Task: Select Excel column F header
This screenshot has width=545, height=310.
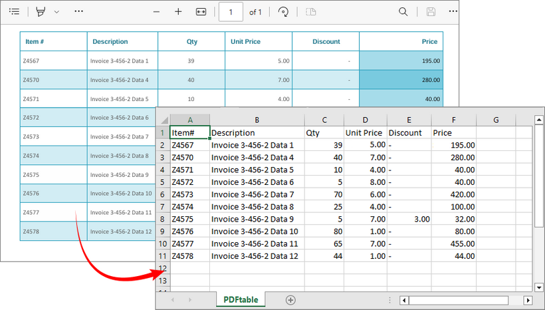Action: point(453,120)
